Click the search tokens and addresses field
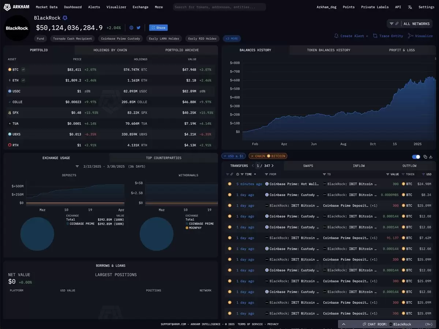 (219, 7)
